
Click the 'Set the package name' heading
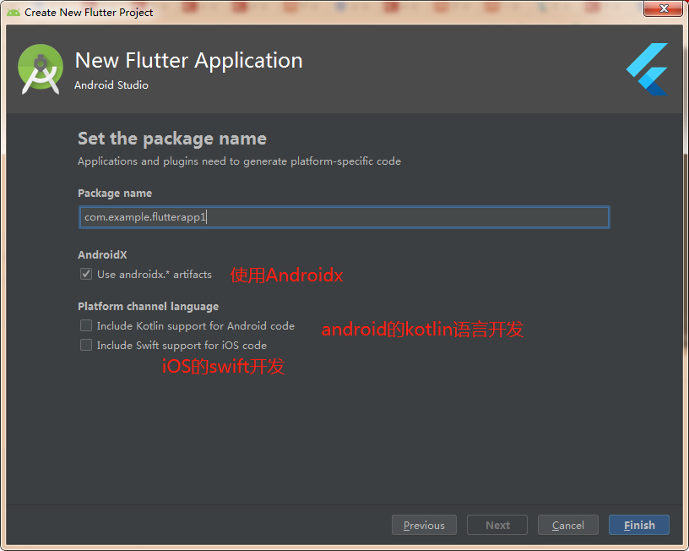click(x=172, y=139)
